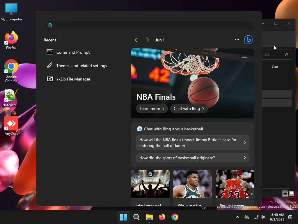
Task: Open Google Chrome desktop shortcut
Action: [x=11, y=71]
